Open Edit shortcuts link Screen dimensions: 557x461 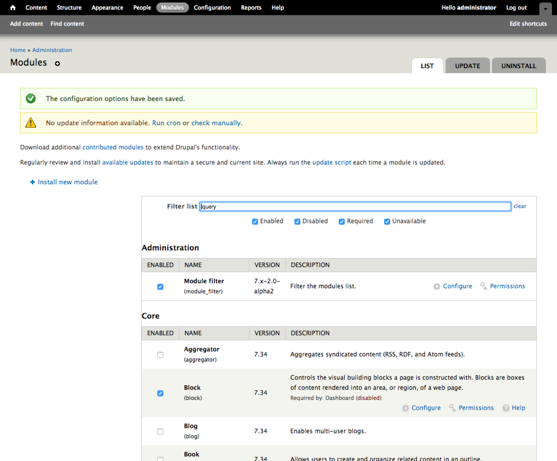click(x=528, y=24)
